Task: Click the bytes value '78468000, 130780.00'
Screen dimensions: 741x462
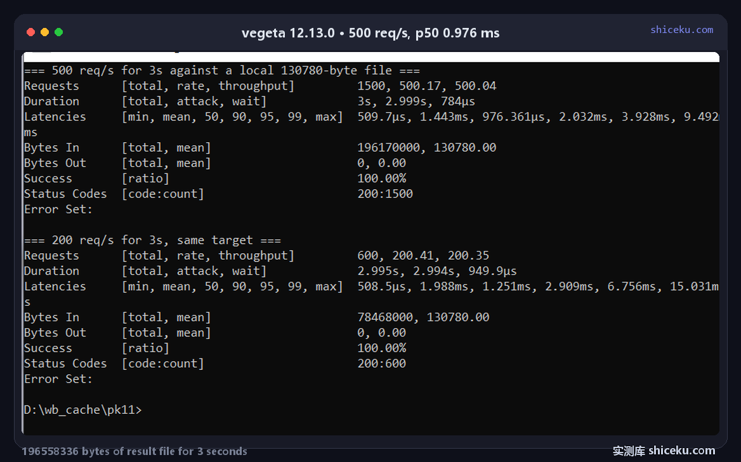Action: click(x=423, y=317)
